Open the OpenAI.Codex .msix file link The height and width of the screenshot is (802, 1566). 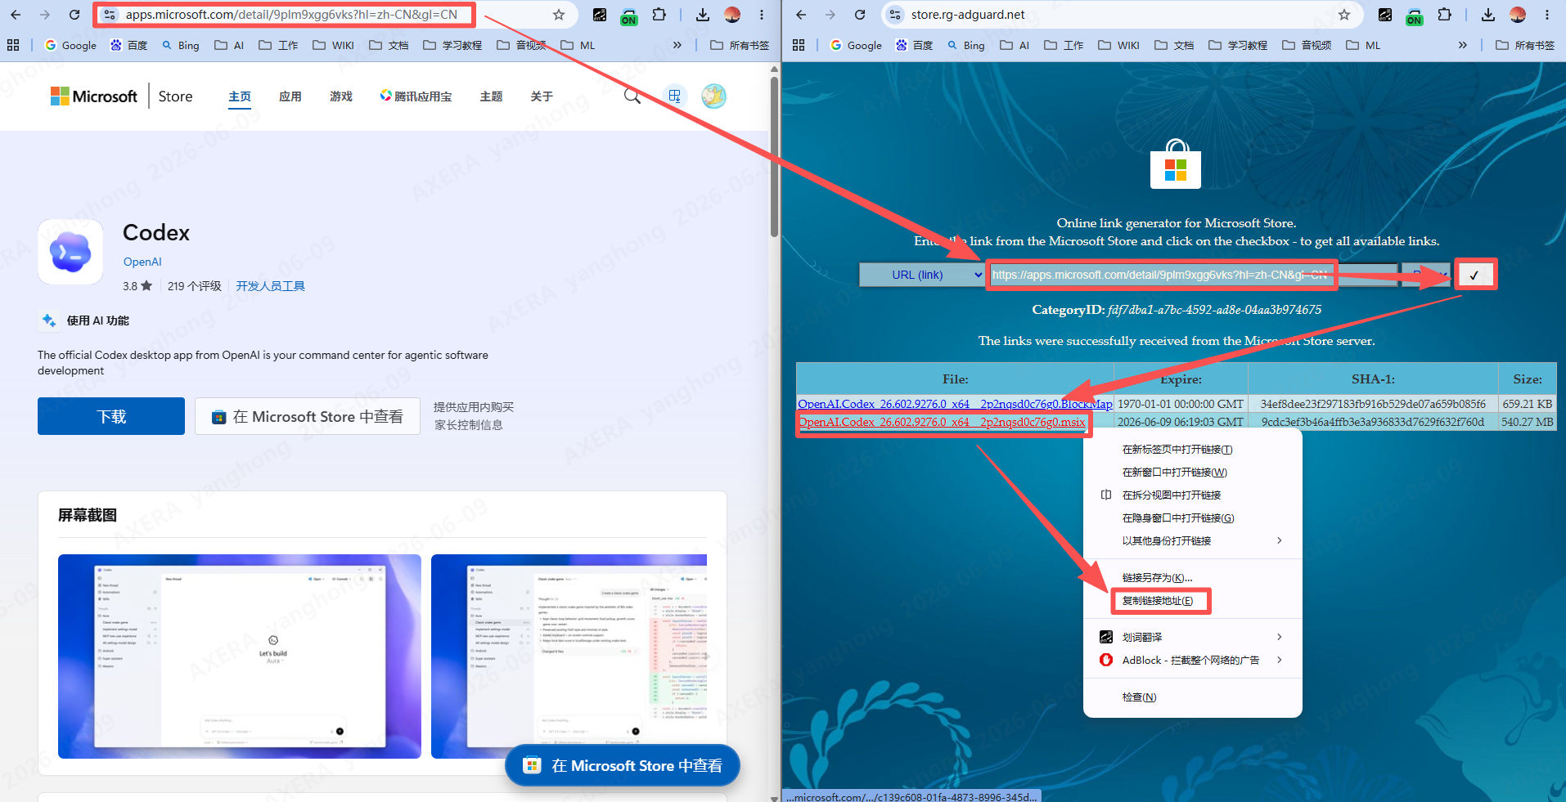tap(942, 422)
